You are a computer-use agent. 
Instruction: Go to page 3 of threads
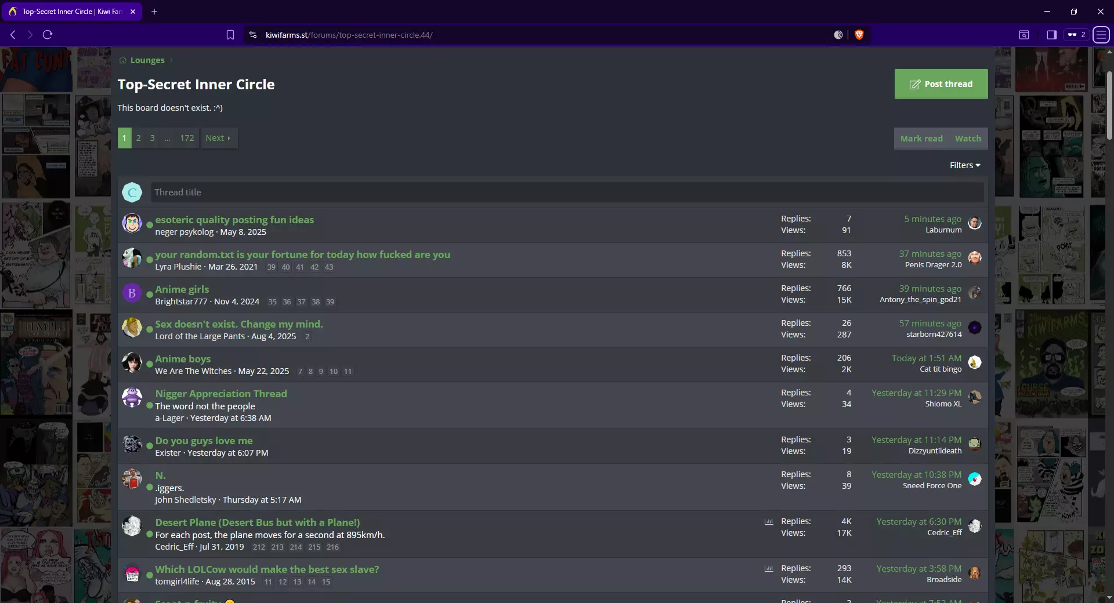152,138
